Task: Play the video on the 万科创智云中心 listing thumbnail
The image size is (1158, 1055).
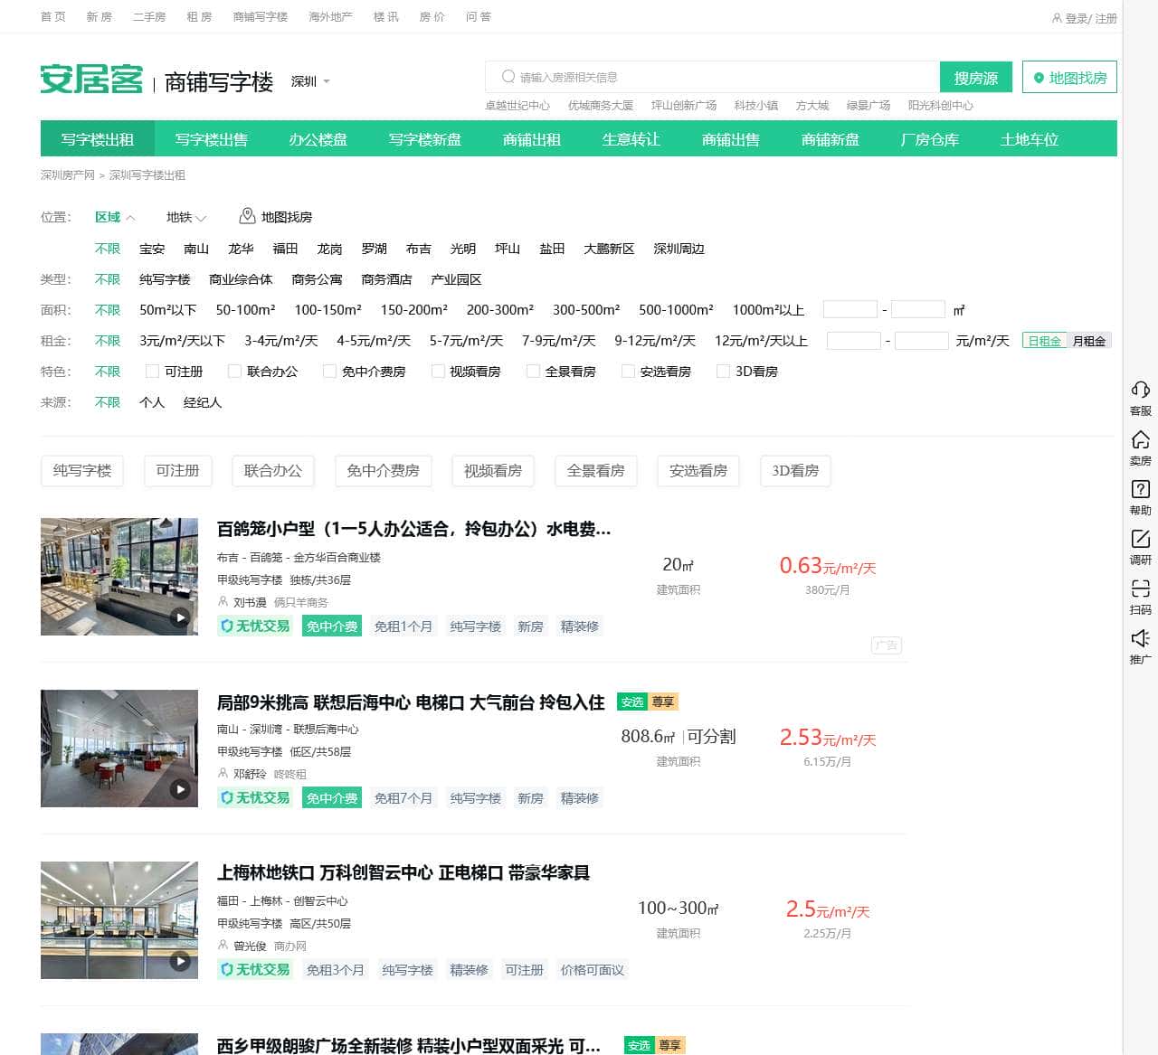Action: (x=181, y=961)
